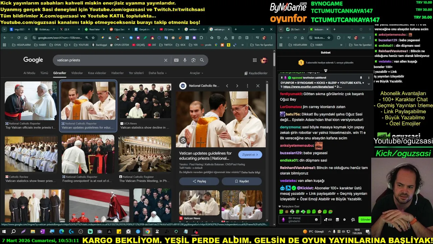Close the image preview panel
The height and width of the screenshot is (244, 433).
click(x=258, y=86)
